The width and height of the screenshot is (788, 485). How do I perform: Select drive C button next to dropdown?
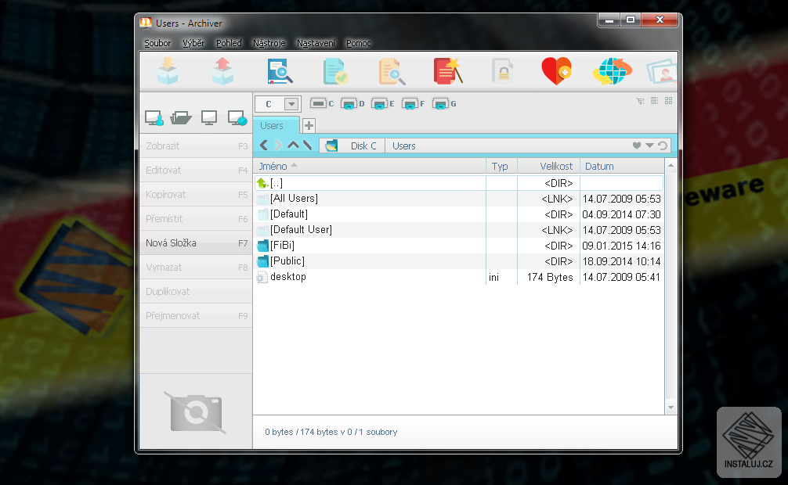click(322, 103)
